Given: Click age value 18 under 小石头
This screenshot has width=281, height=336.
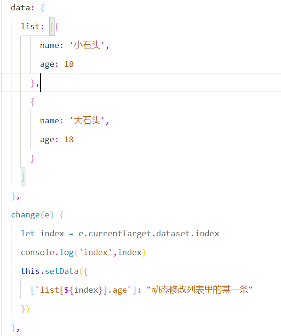Looking at the screenshot, I should coord(69,64).
